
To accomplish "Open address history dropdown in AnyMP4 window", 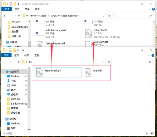I will tap(104, 16).
